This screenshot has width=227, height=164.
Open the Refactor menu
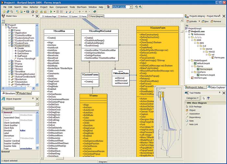coord(34,7)
